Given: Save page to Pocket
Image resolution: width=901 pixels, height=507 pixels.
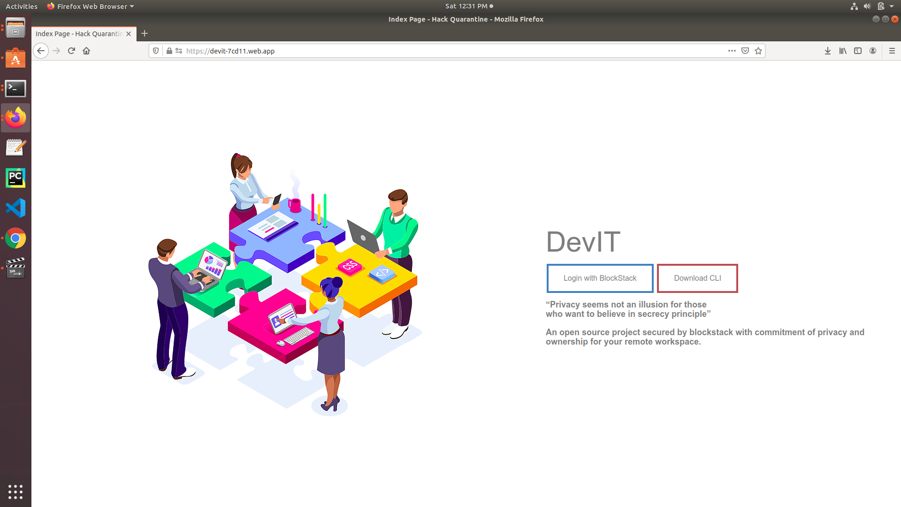Looking at the screenshot, I should pyautogui.click(x=745, y=51).
